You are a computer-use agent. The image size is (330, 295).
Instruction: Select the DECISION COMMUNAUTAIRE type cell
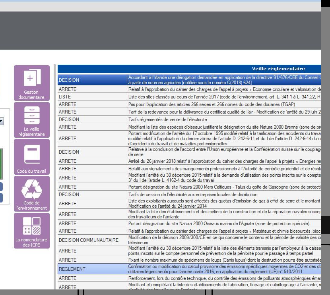tap(92, 240)
